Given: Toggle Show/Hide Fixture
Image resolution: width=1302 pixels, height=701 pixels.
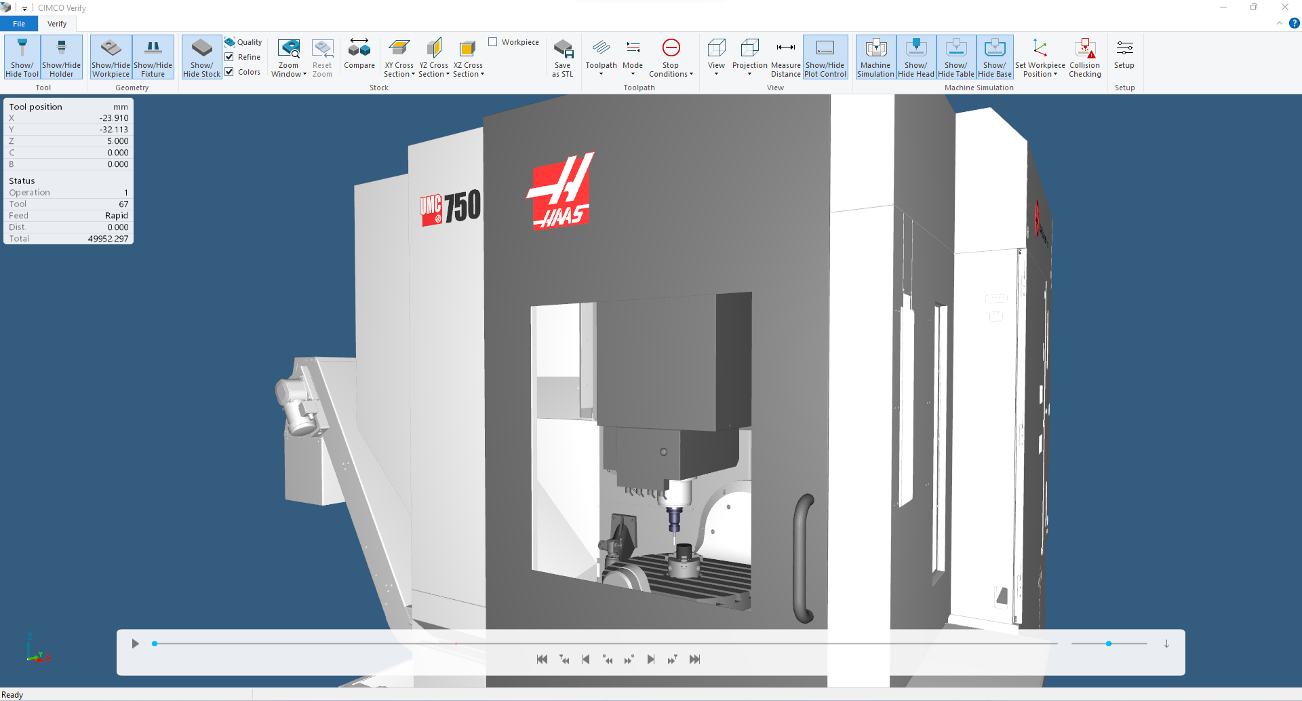Looking at the screenshot, I should click(x=153, y=57).
